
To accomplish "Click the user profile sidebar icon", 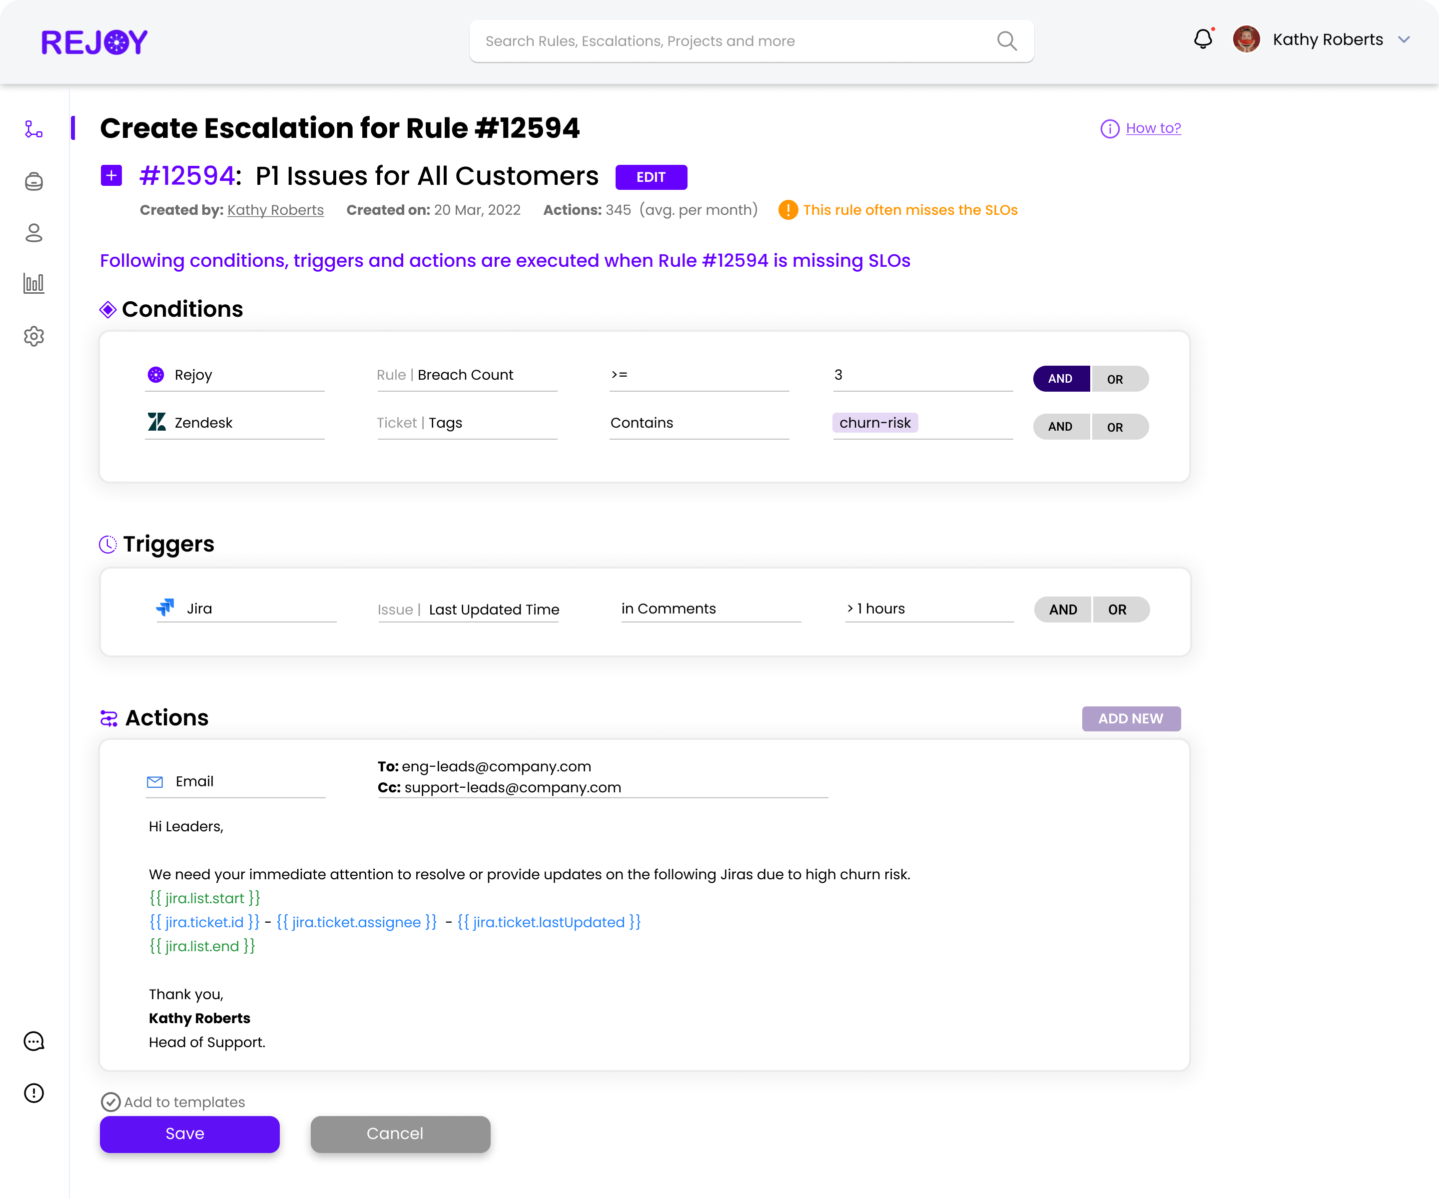I will (x=33, y=233).
